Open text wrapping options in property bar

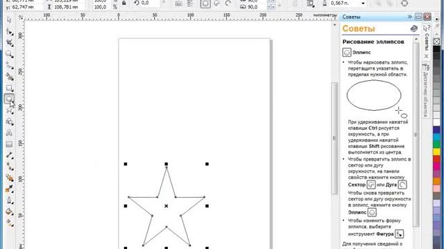pos(310,3)
